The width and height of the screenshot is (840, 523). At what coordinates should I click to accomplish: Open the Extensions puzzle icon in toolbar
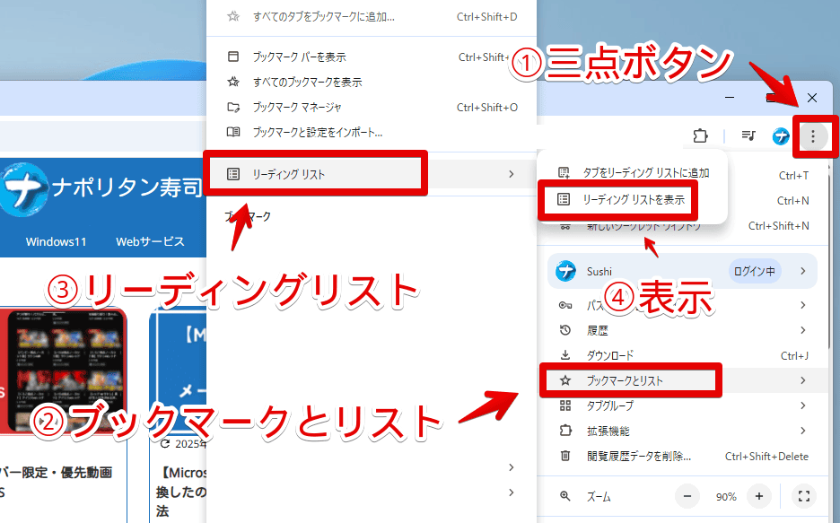[x=700, y=136]
